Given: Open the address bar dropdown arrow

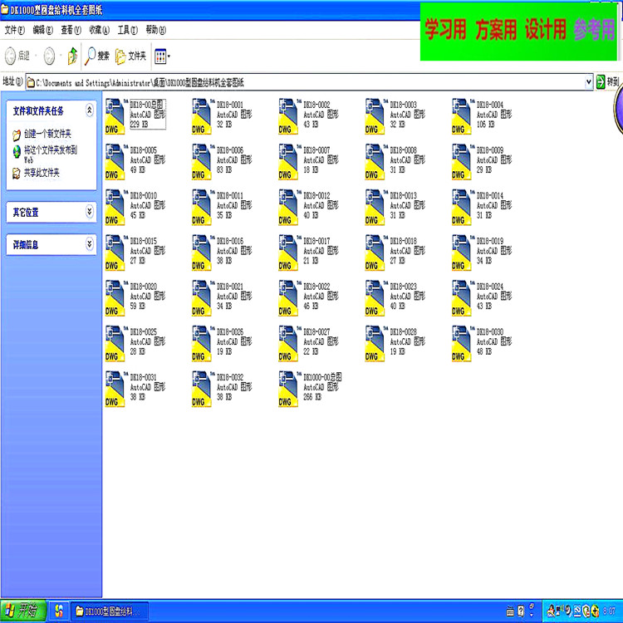Looking at the screenshot, I should [588, 82].
